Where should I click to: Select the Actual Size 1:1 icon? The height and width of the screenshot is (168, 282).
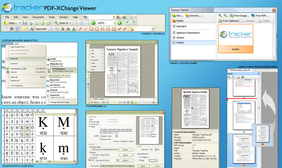click(x=76, y=23)
